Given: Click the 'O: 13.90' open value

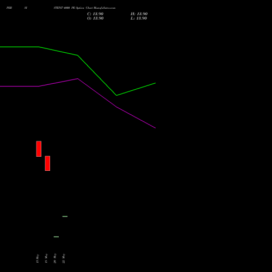Looking at the screenshot, I should [95, 18].
